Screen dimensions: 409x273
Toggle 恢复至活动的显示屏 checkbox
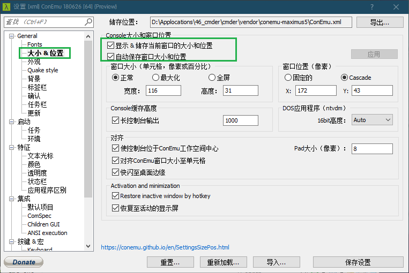pos(115,208)
